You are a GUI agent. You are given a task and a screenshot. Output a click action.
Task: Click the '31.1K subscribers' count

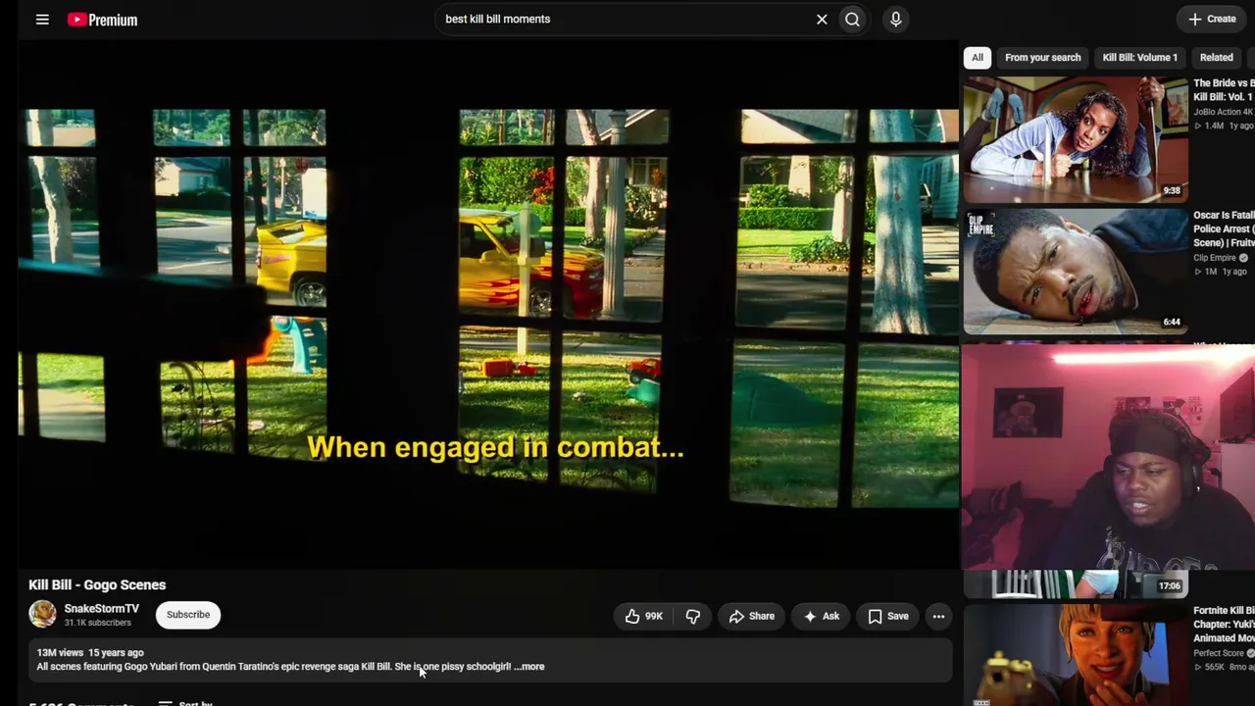[x=98, y=623]
